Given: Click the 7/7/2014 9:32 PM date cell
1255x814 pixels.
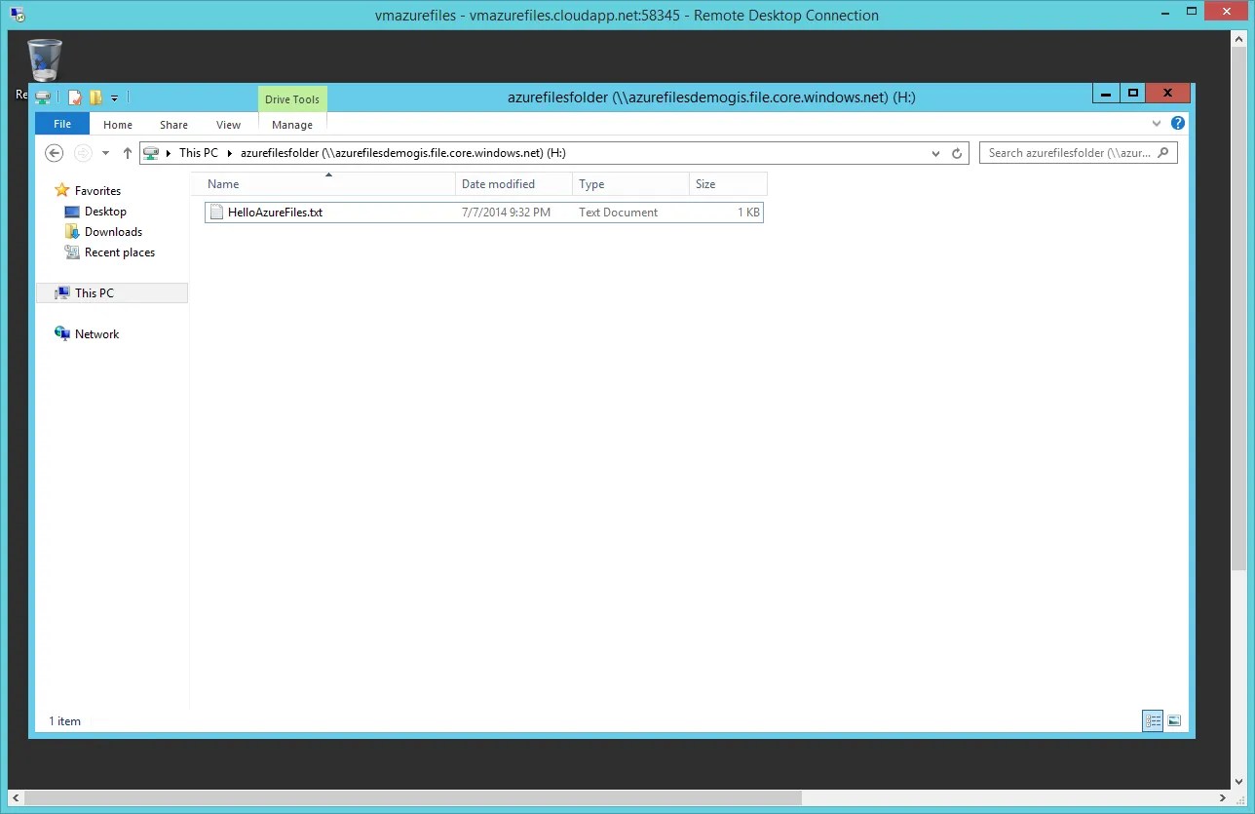Looking at the screenshot, I should pyautogui.click(x=506, y=213).
